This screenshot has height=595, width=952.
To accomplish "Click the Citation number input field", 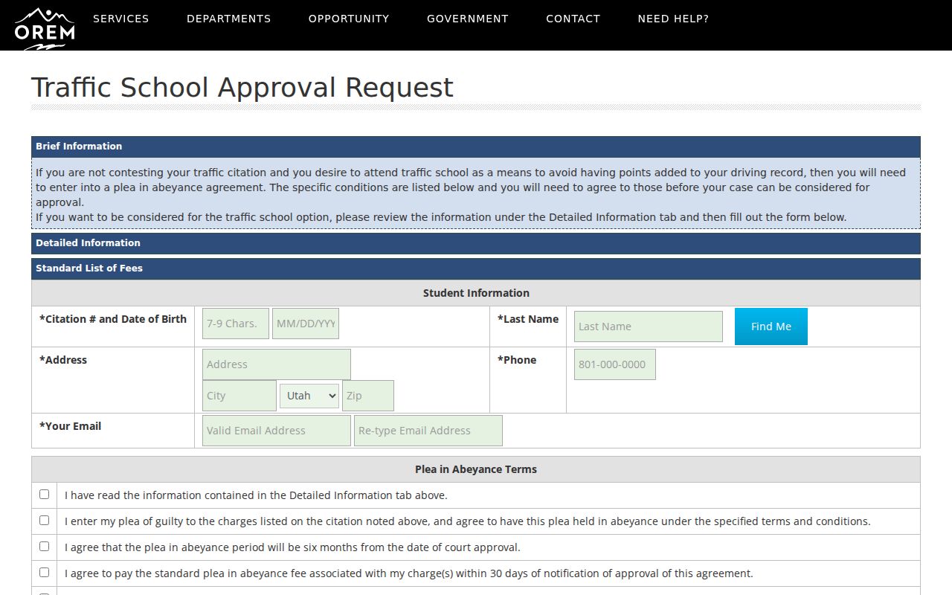I will pyautogui.click(x=236, y=324).
